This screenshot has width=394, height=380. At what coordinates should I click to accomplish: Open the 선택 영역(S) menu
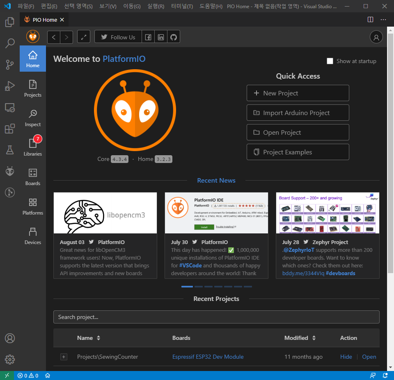[78, 6]
